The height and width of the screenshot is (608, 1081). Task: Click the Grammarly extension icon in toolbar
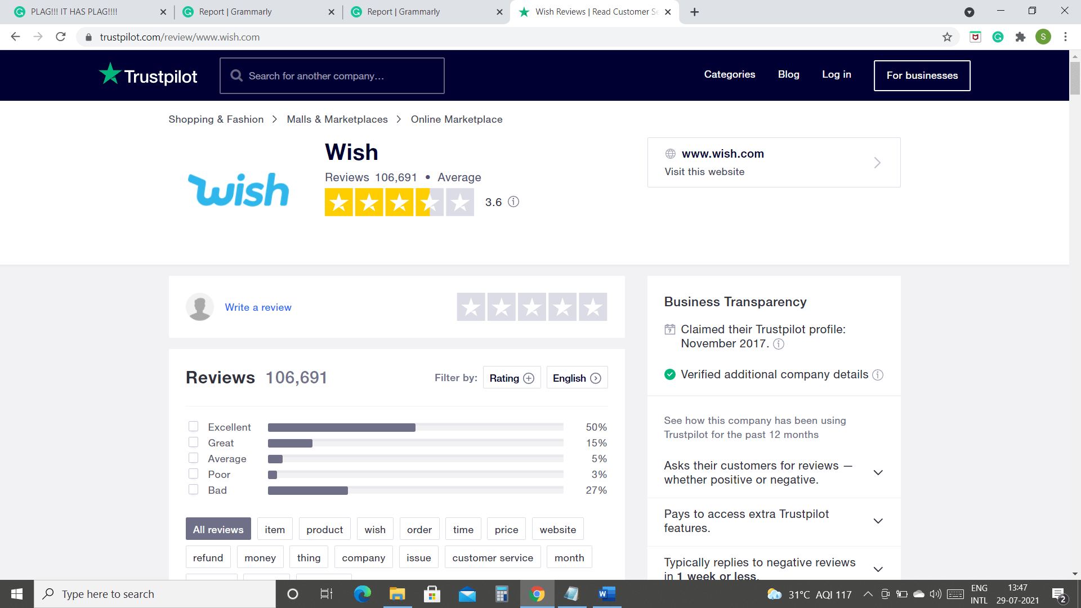pyautogui.click(x=998, y=37)
